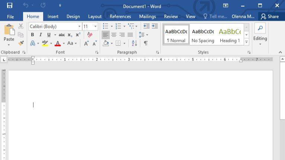
Task: Switch to the Insert tab
Action: 53,16
